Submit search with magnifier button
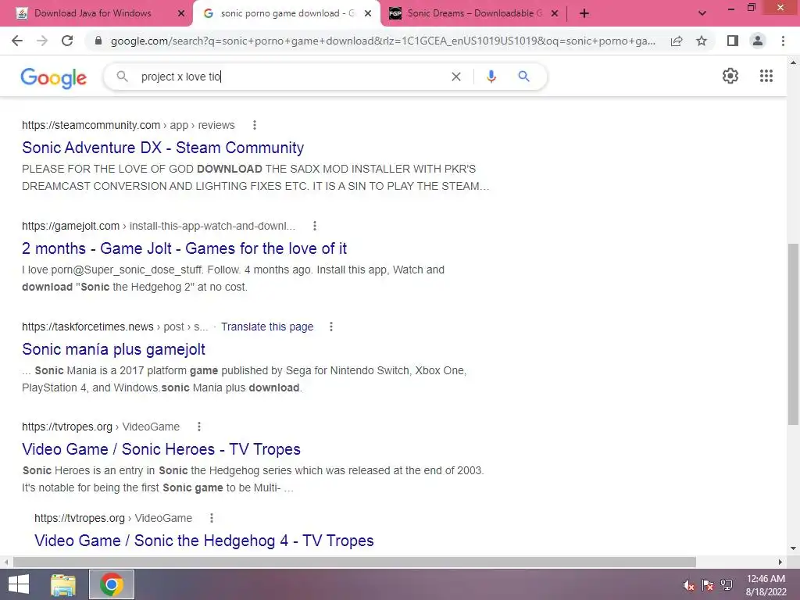800x600 pixels. pos(523,77)
